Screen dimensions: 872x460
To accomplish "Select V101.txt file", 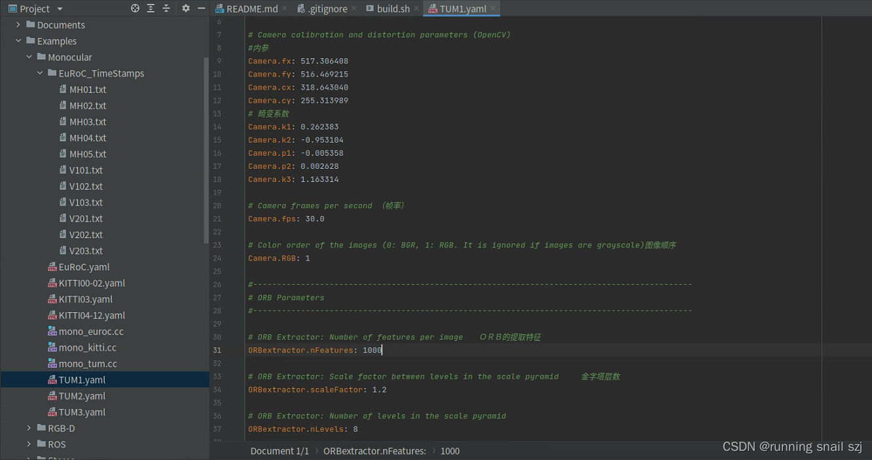I will pos(86,170).
